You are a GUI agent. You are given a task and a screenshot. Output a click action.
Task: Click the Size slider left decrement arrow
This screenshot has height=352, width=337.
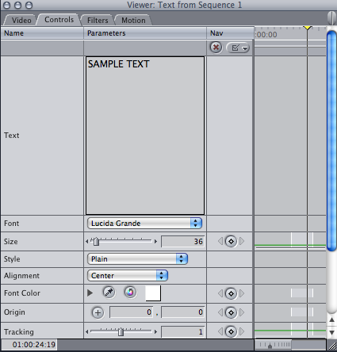(87, 241)
